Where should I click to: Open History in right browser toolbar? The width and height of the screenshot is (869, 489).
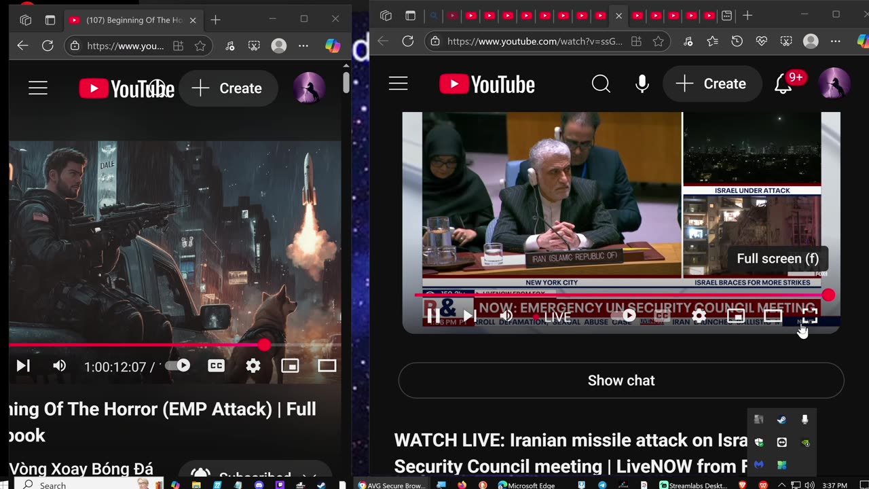(x=737, y=41)
